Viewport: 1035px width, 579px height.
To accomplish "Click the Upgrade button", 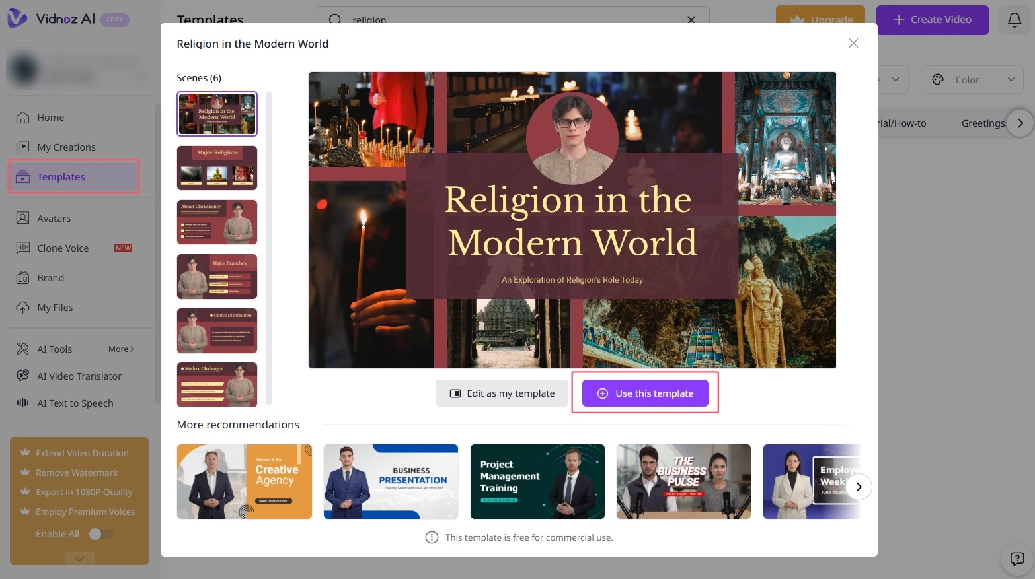I will coord(820,20).
